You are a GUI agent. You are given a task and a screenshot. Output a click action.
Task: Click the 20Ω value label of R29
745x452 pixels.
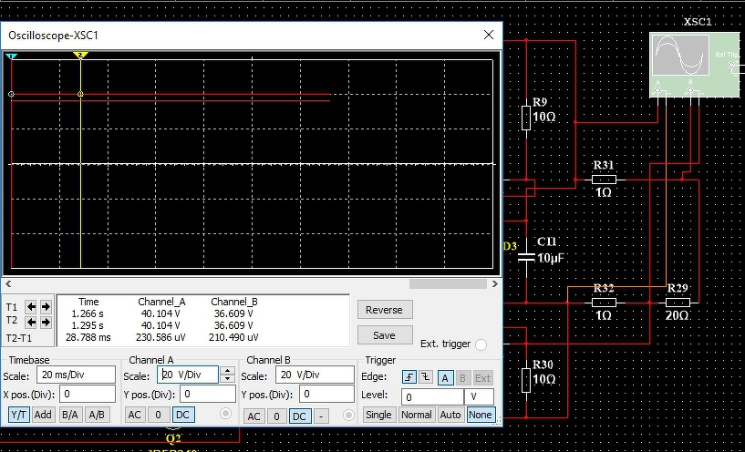click(677, 315)
